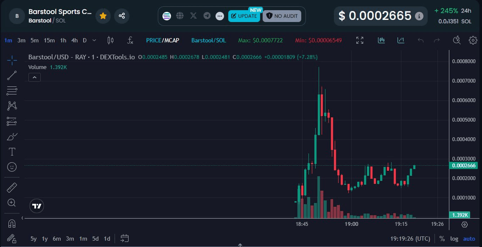Viewport: 482px width, 247px height.
Task: Select the 1h chart interval
Action: pos(63,40)
